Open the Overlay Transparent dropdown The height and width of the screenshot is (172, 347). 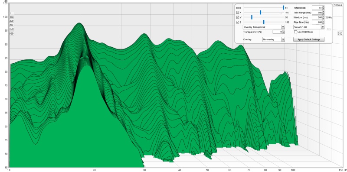click(264, 27)
